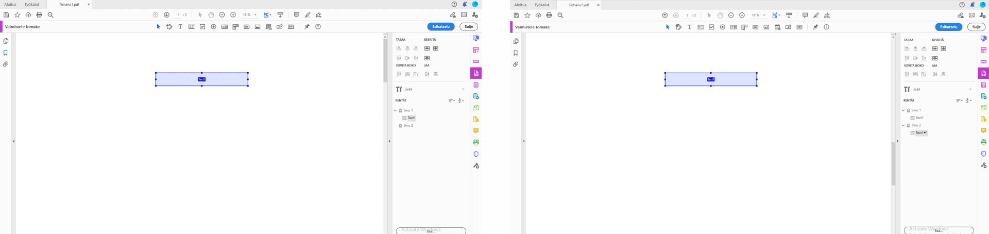Screen dimensions: 989x234
Task: Choose the radio button field tool in left window
Action: tap(213, 27)
